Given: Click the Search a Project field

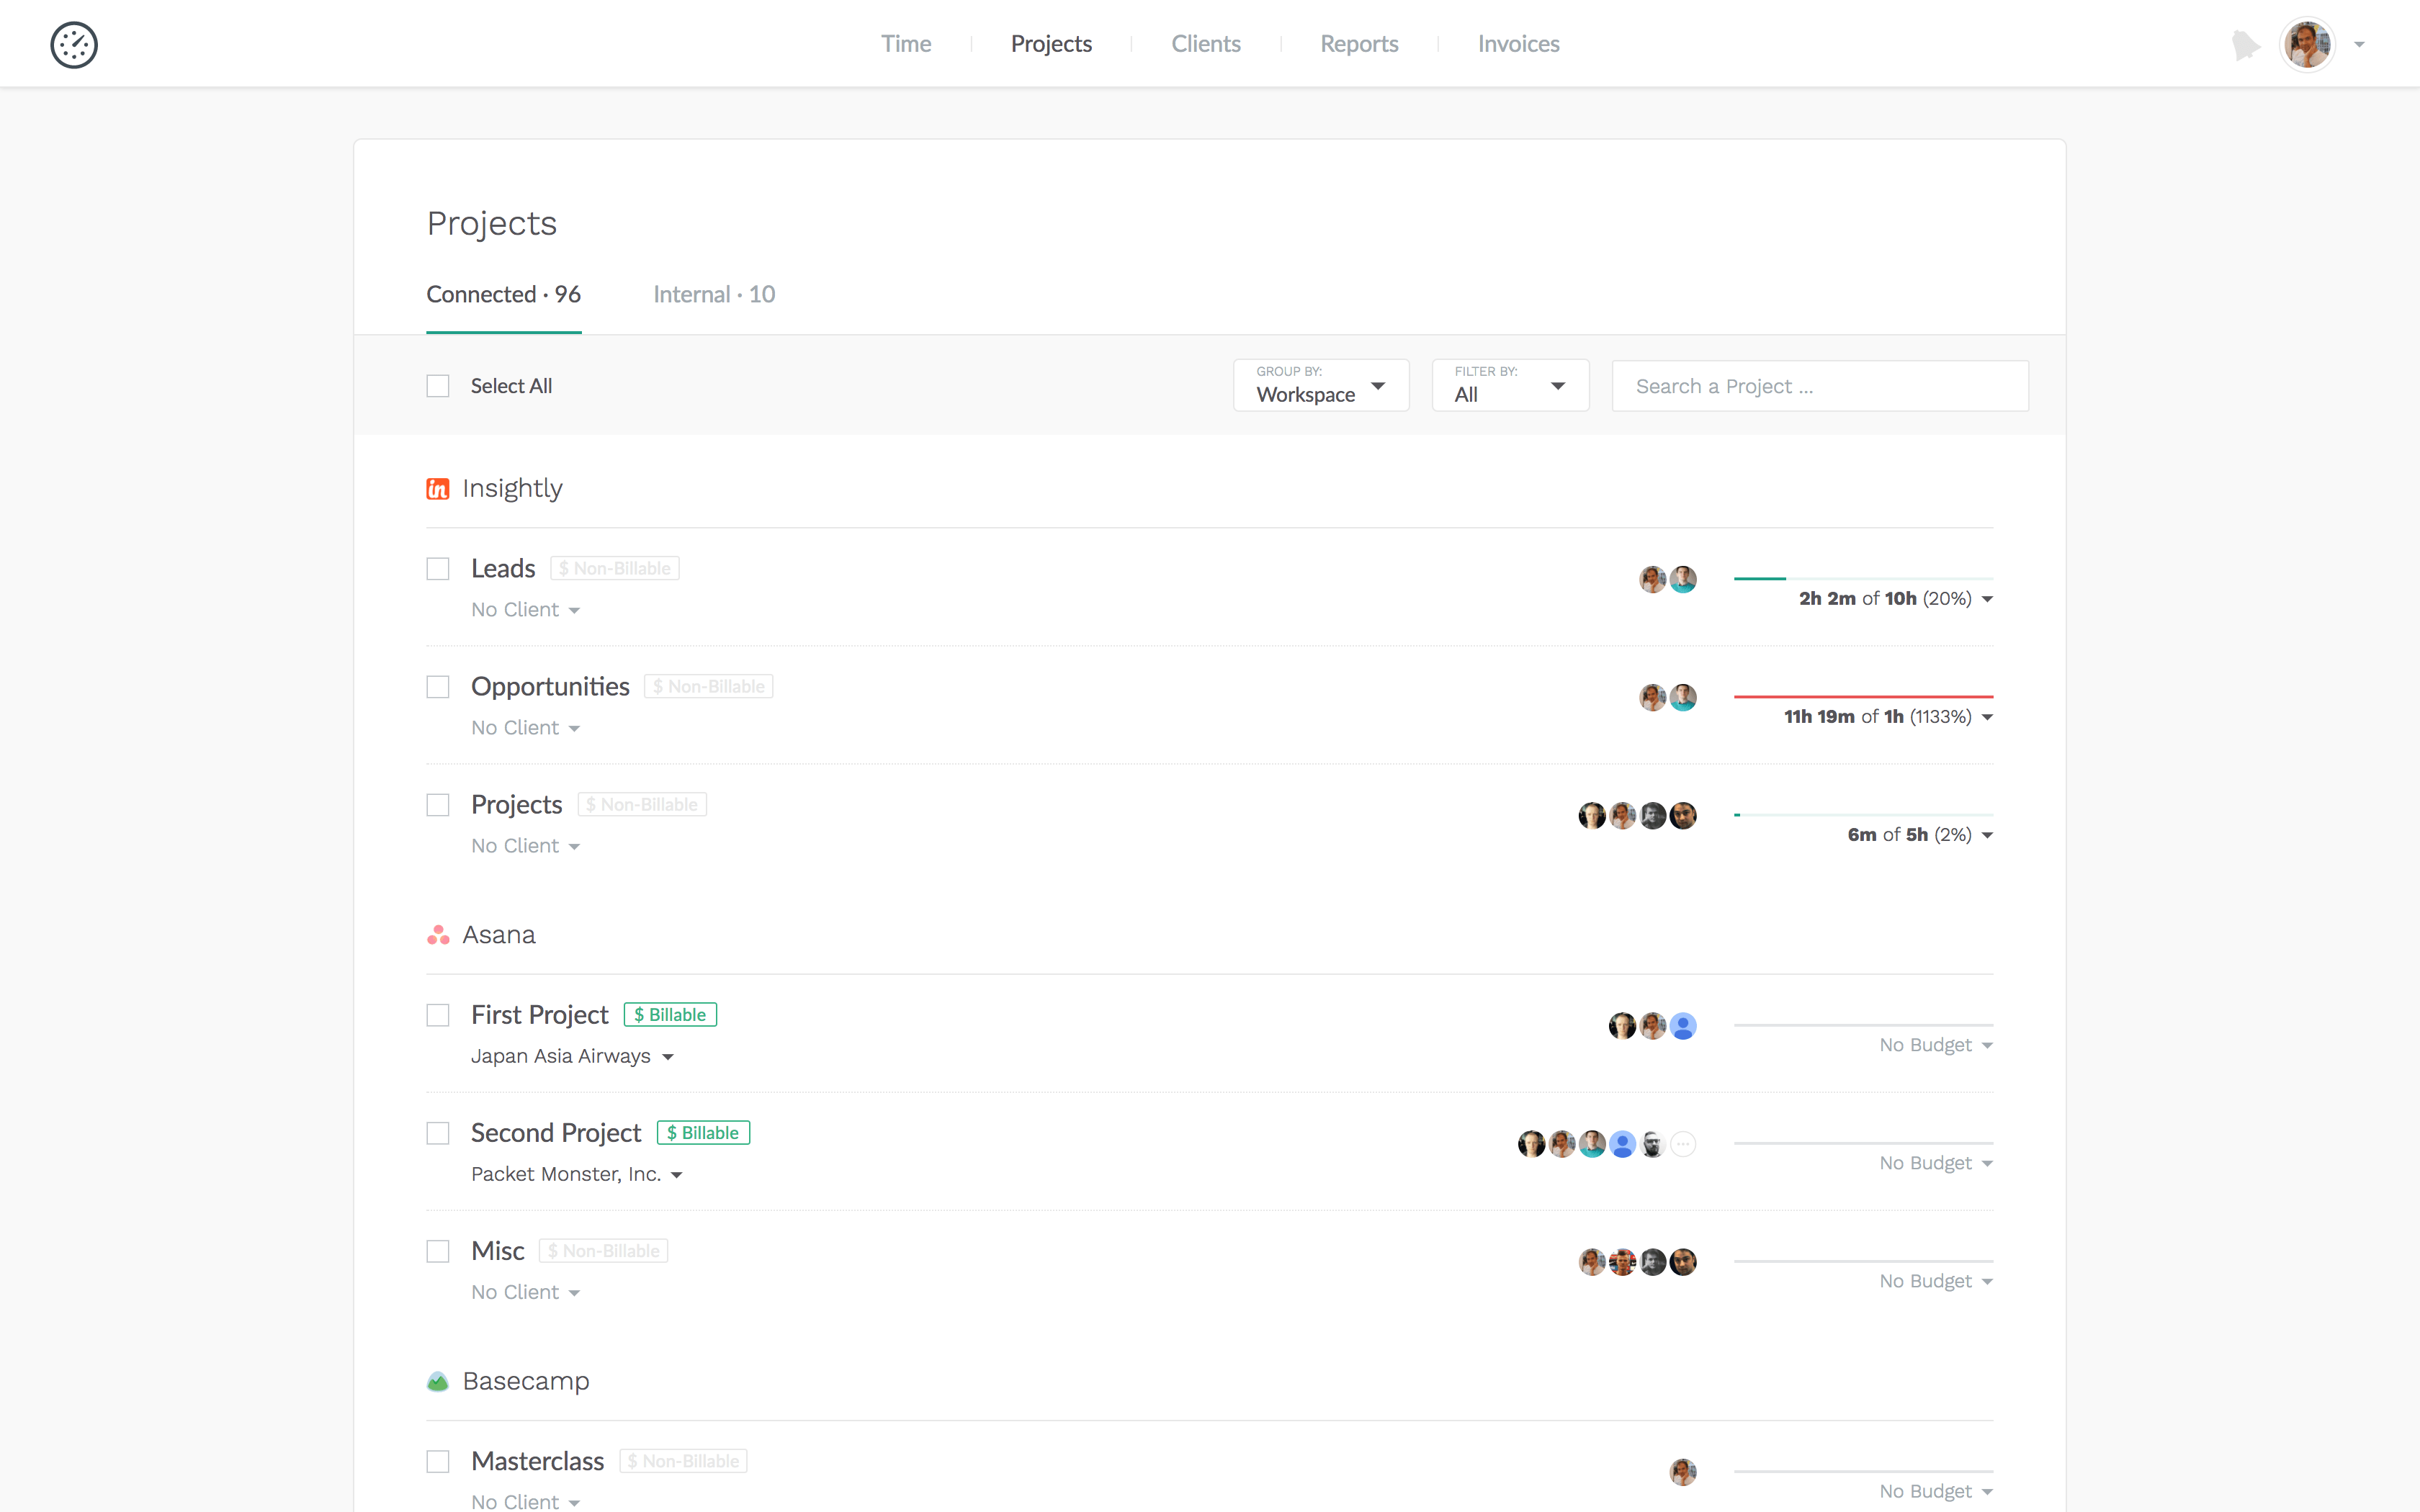Looking at the screenshot, I should click(1820, 386).
